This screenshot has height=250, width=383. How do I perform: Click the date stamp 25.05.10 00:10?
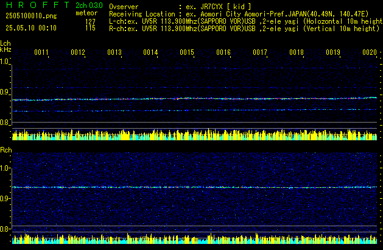pyautogui.click(x=31, y=28)
